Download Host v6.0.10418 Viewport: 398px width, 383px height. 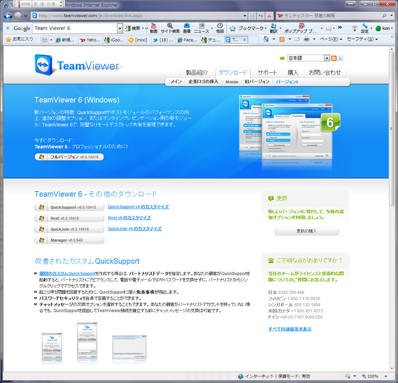(69, 218)
